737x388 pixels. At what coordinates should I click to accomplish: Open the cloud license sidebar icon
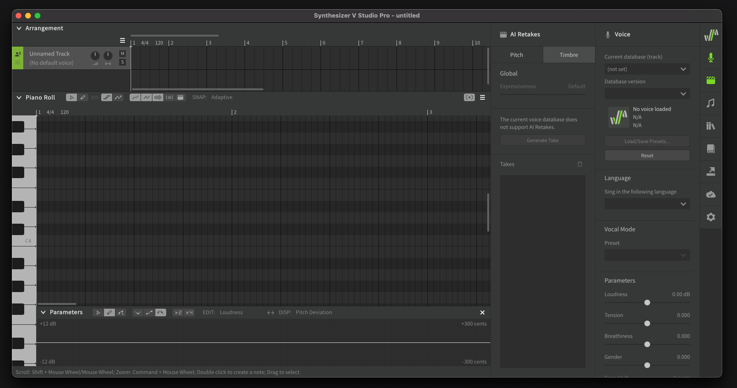coord(711,194)
